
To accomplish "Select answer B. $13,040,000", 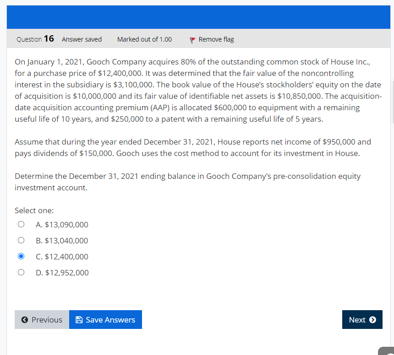I will [x=21, y=240].
